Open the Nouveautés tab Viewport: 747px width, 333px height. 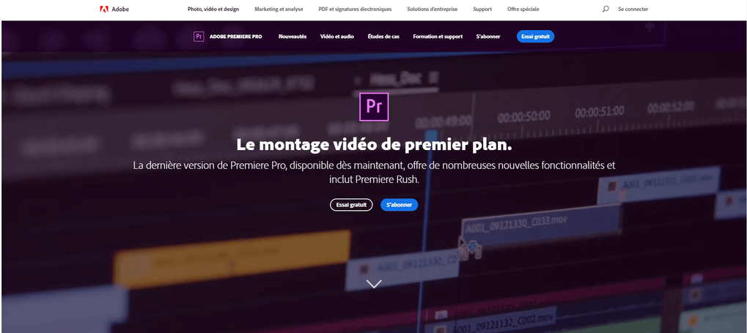[292, 37]
